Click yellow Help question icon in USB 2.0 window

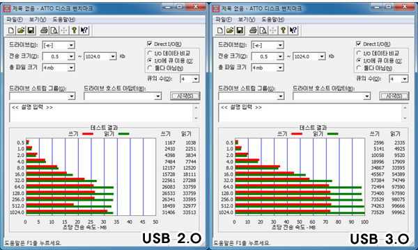pos(74,31)
